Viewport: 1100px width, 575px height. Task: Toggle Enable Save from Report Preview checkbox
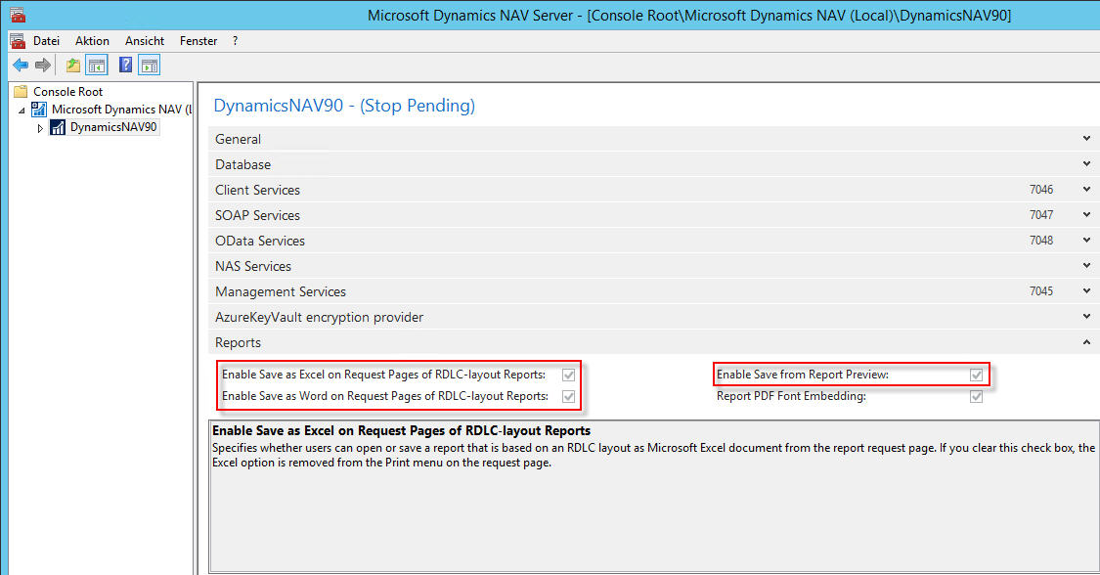[x=976, y=375]
